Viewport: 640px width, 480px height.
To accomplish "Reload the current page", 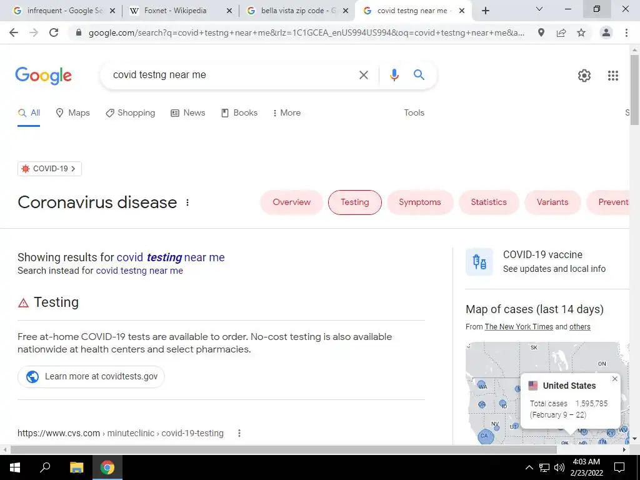I will click(54, 32).
